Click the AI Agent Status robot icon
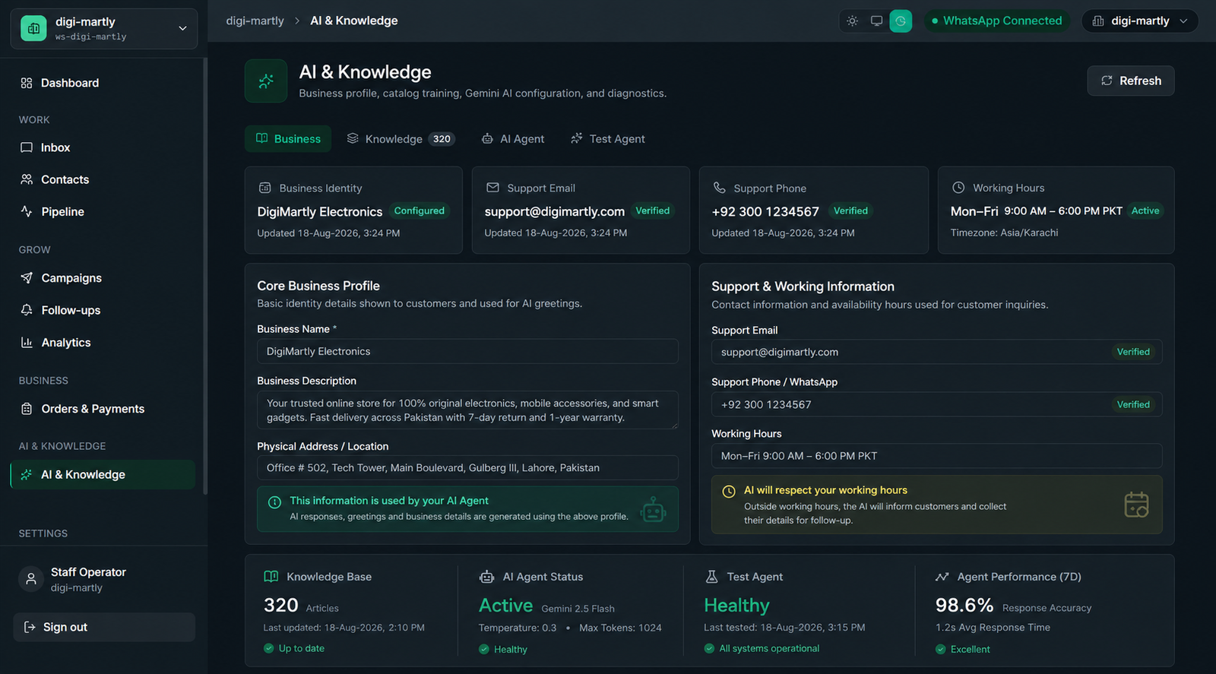The width and height of the screenshot is (1216, 674). point(486,577)
